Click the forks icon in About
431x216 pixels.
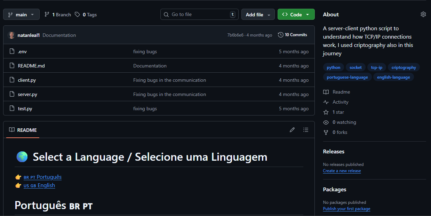(326, 133)
